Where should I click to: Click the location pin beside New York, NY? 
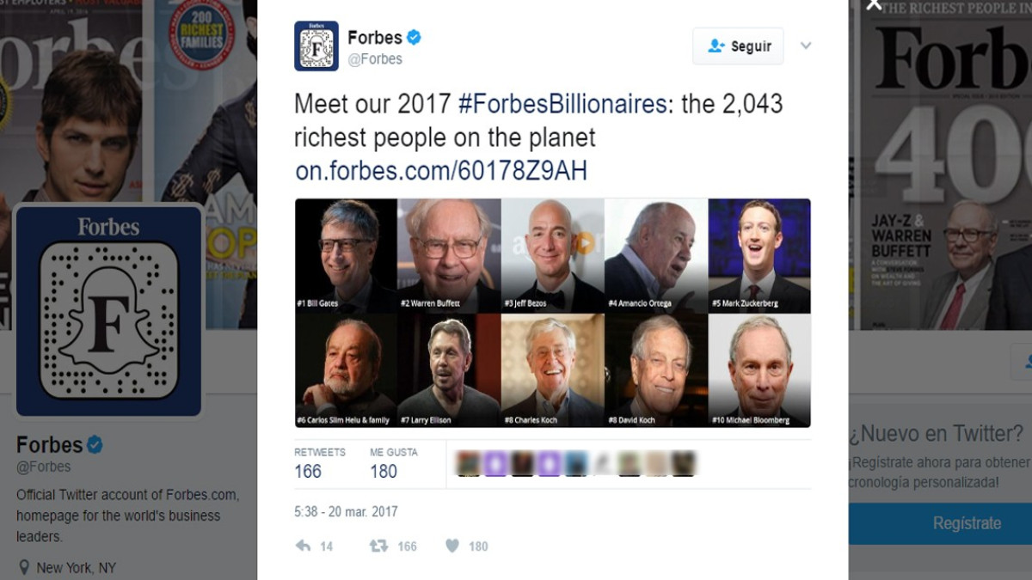coord(26,565)
